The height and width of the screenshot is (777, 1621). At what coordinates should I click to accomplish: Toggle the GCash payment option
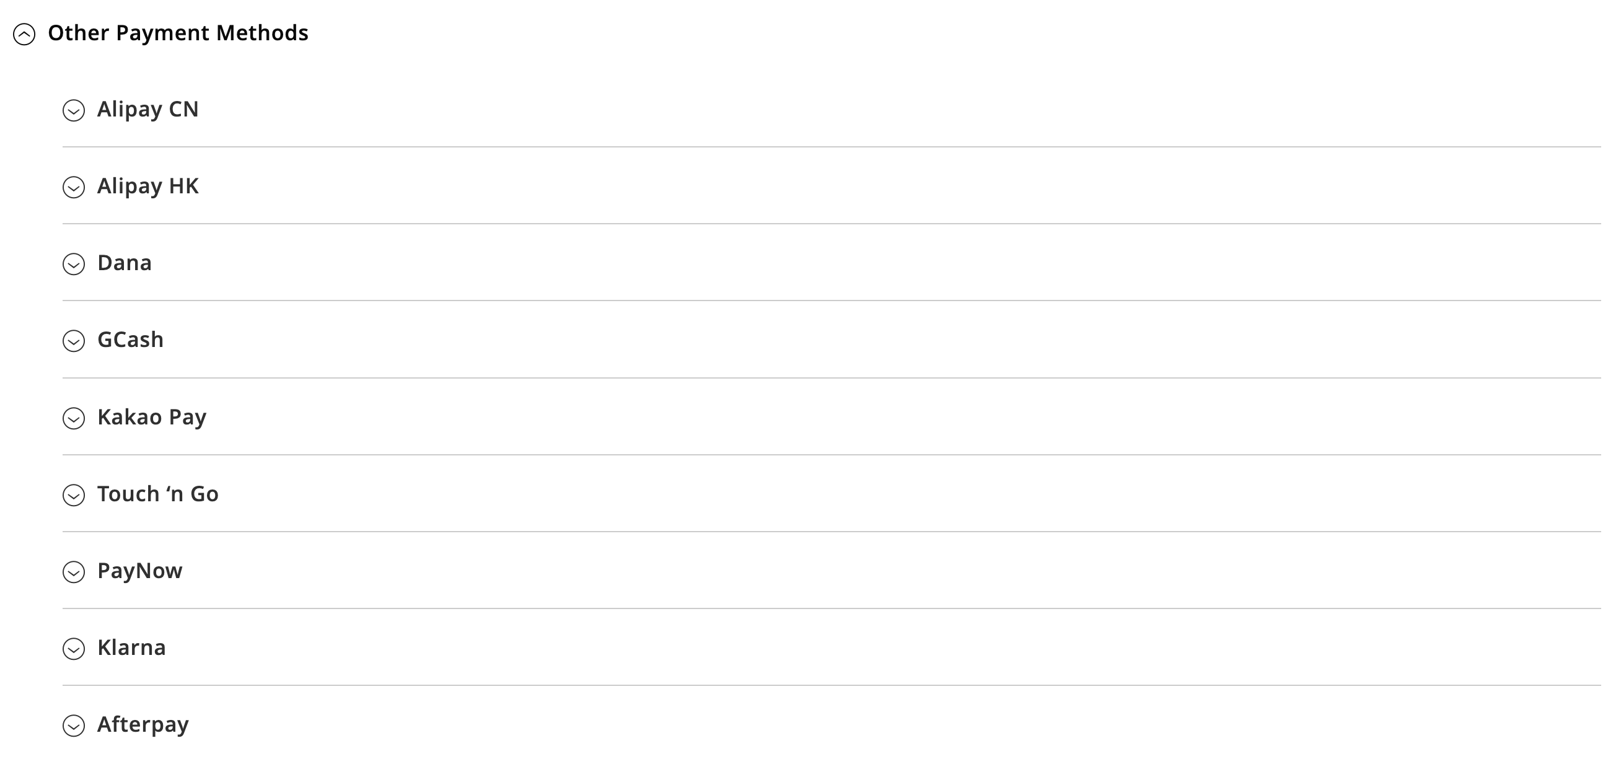tap(73, 340)
